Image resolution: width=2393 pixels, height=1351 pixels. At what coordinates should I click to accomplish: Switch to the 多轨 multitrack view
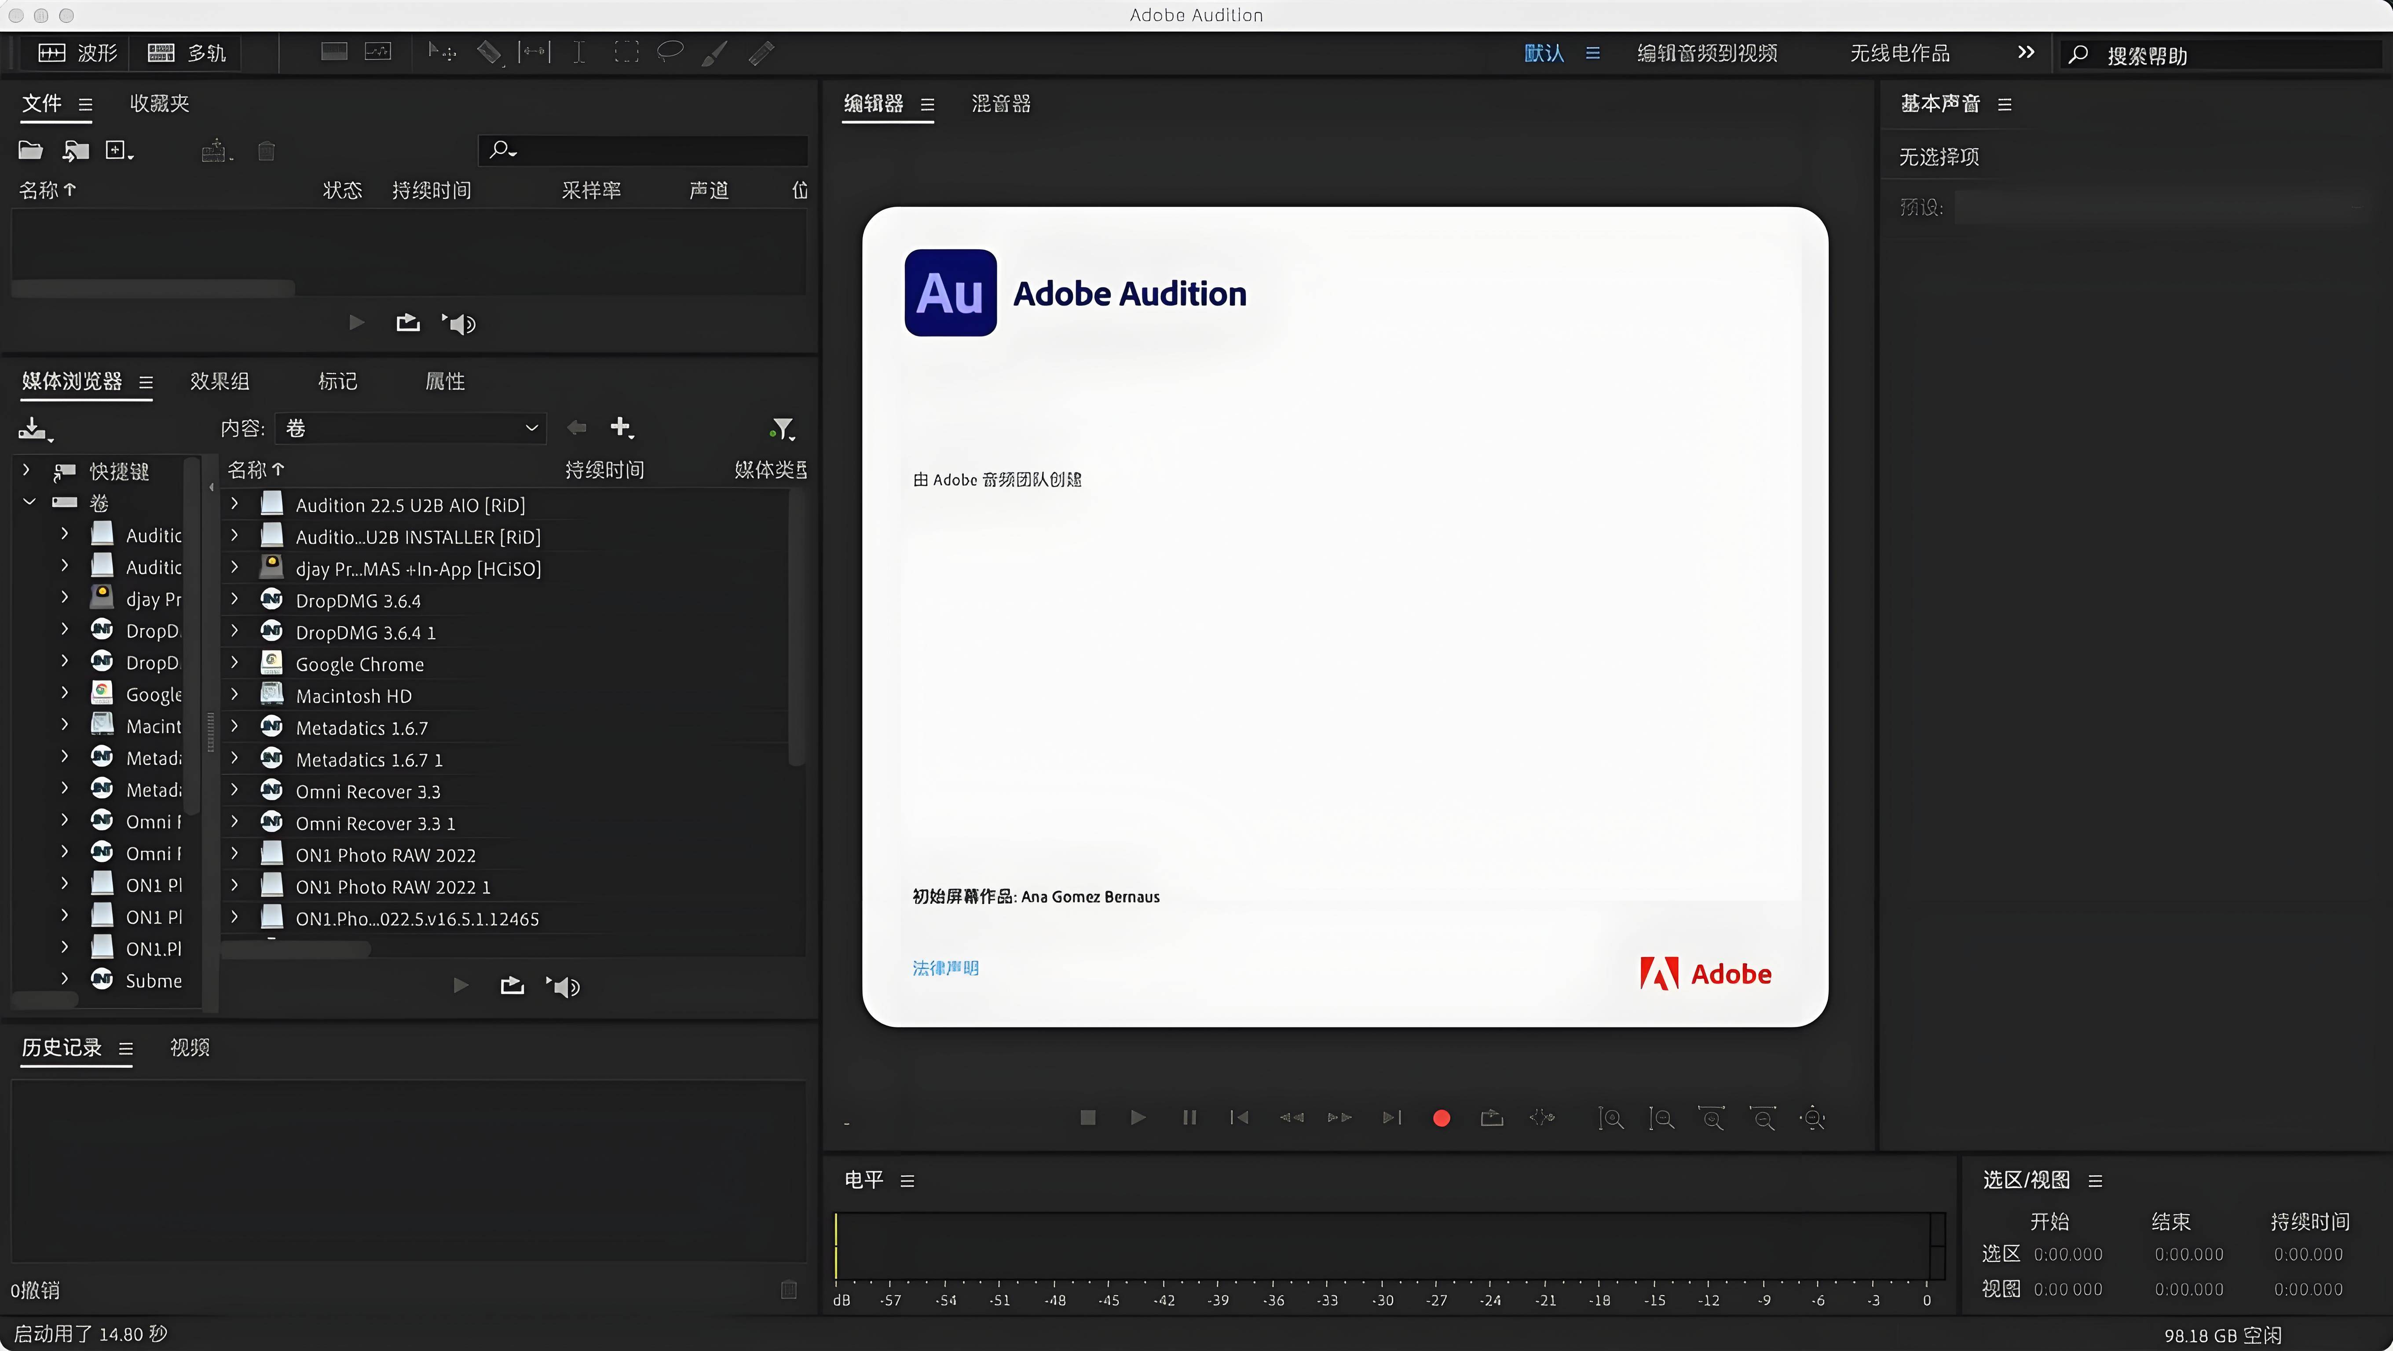(187, 53)
